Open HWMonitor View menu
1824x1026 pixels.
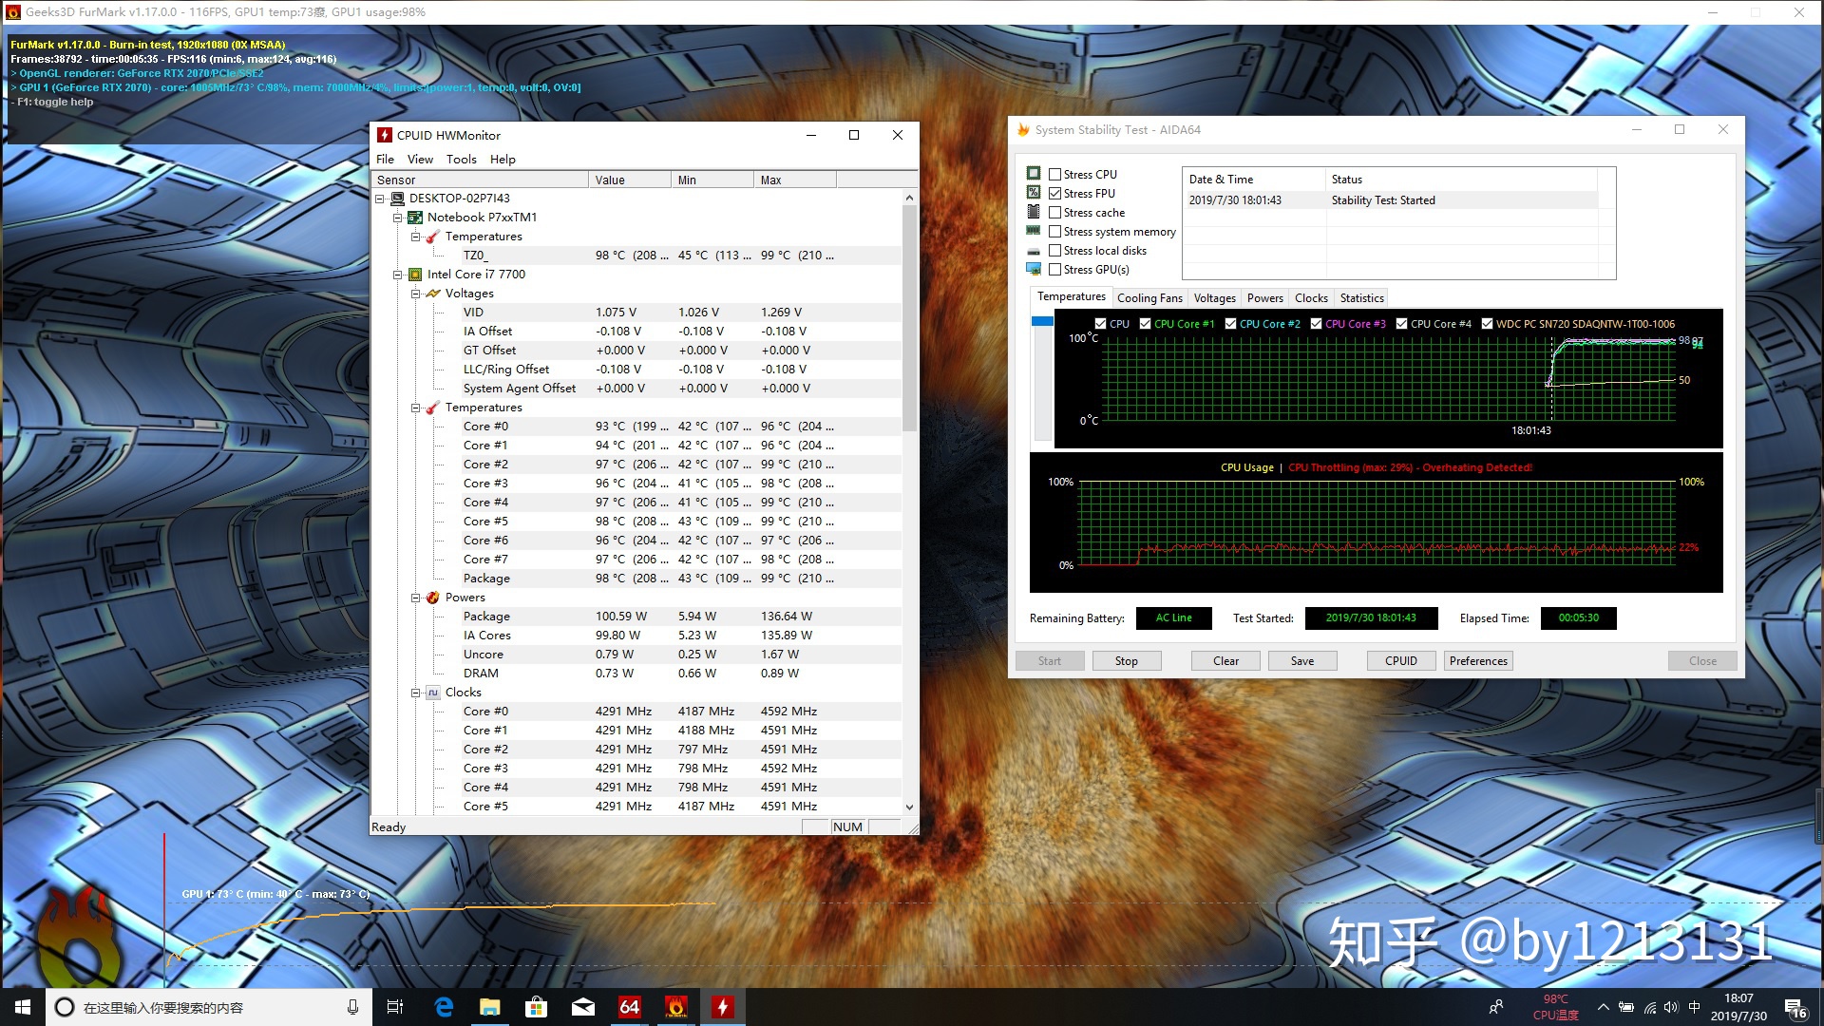tap(420, 160)
